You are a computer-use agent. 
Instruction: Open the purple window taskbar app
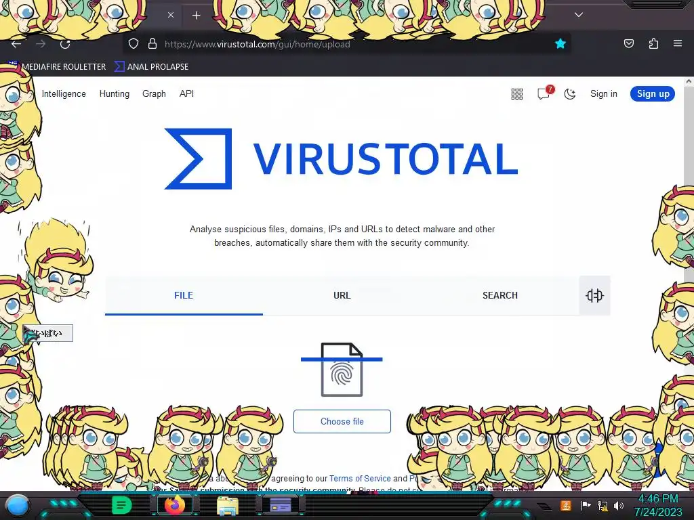pos(281,505)
